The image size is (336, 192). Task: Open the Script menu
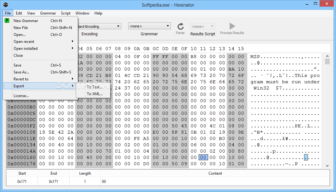click(66, 13)
